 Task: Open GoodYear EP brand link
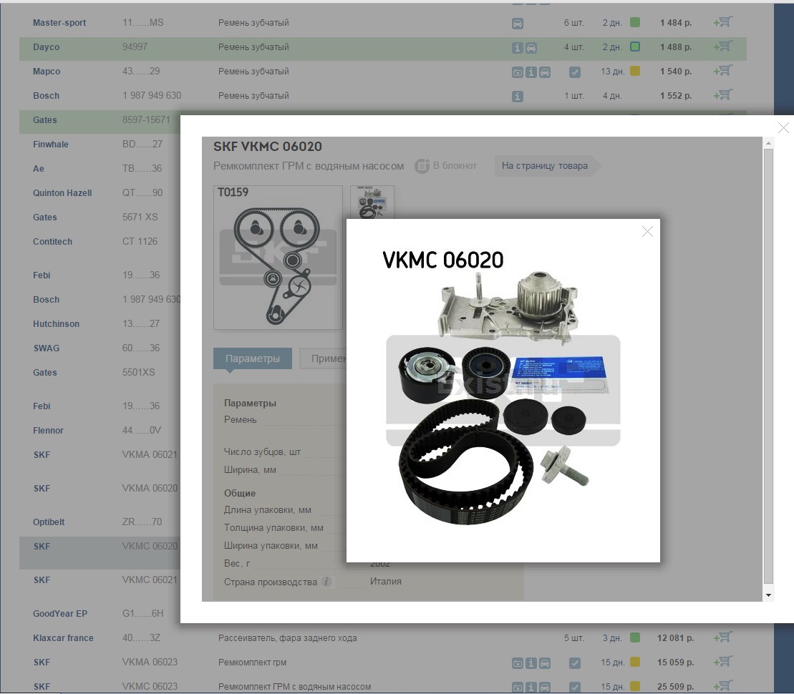click(60, 614)
